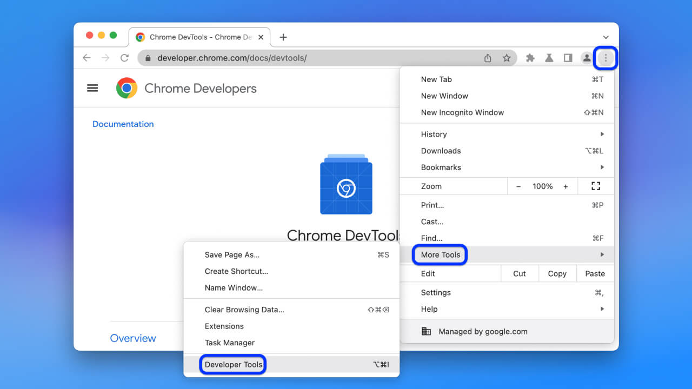Image resolution: width=692 pixels, height=389 pixels.
Task: Expand the History submenu
Action: click(x=507, y=135)
